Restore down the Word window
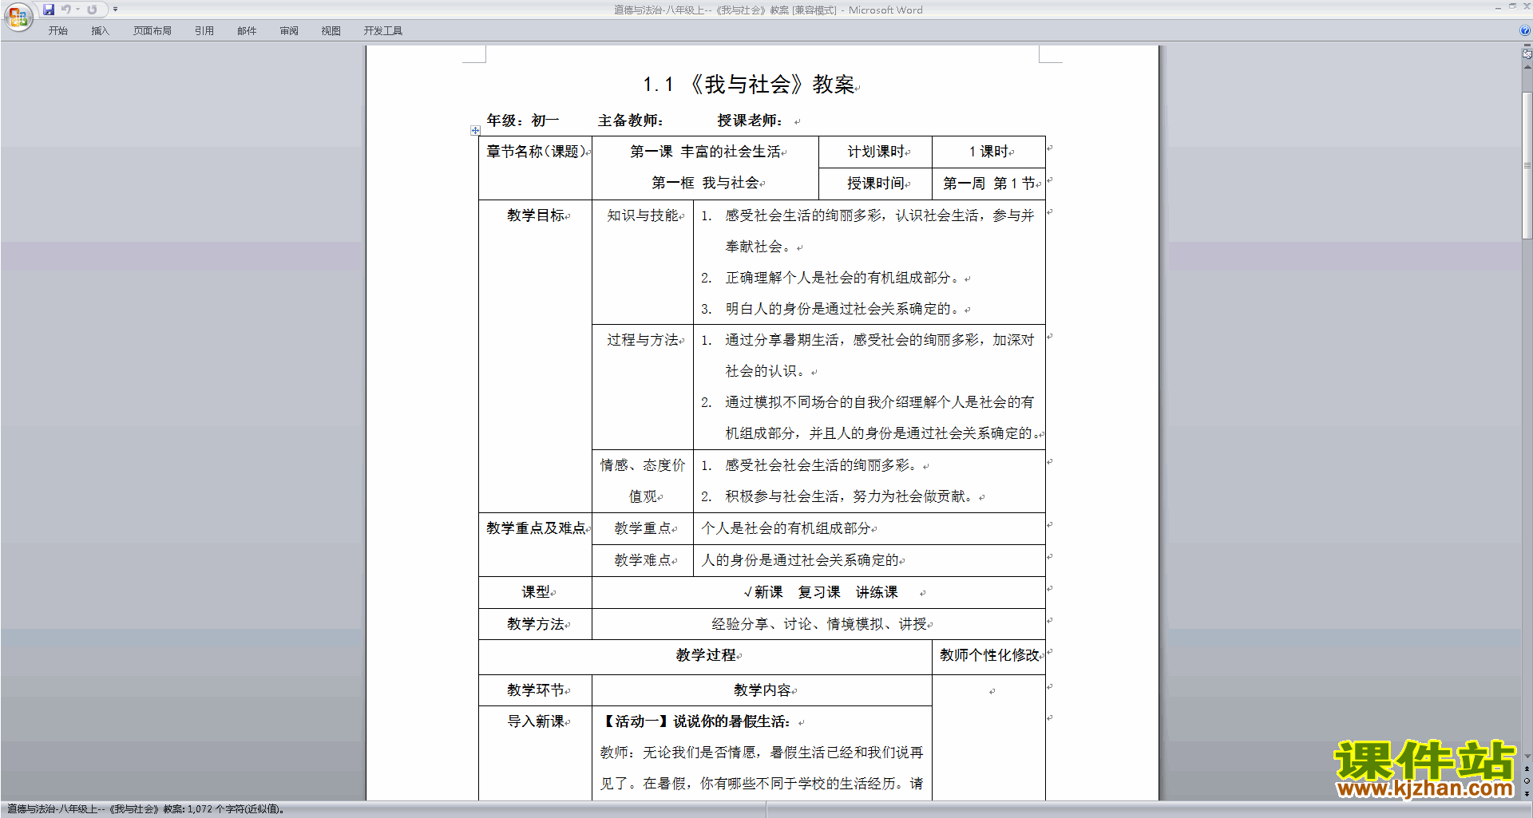Image resolution: width=1533 pixels, height=818 pixels. click(x=1512, y=6)
